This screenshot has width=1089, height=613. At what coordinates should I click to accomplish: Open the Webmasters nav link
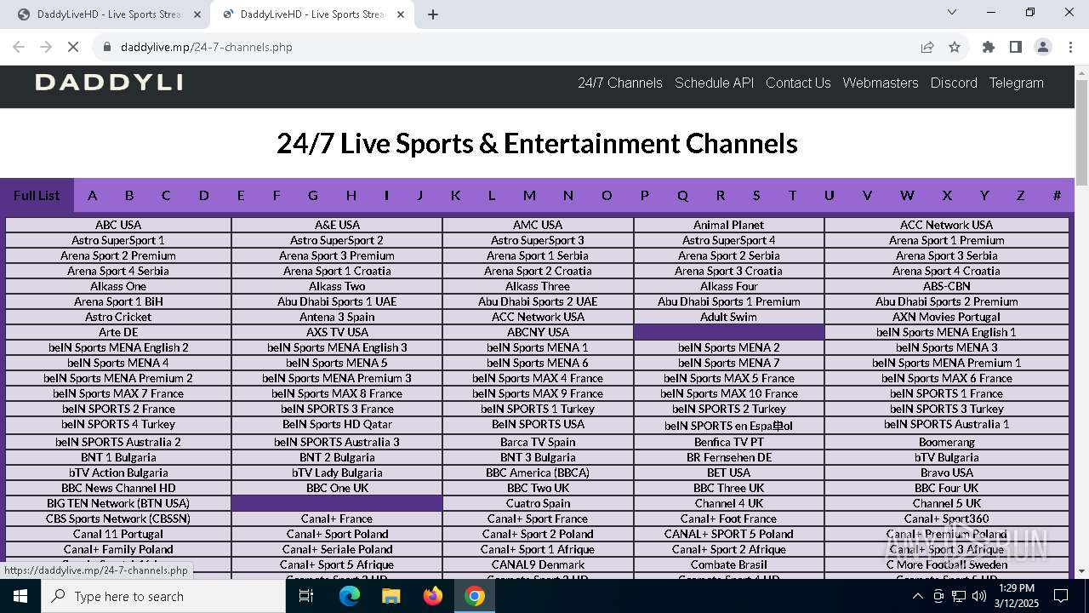point(881,83)
